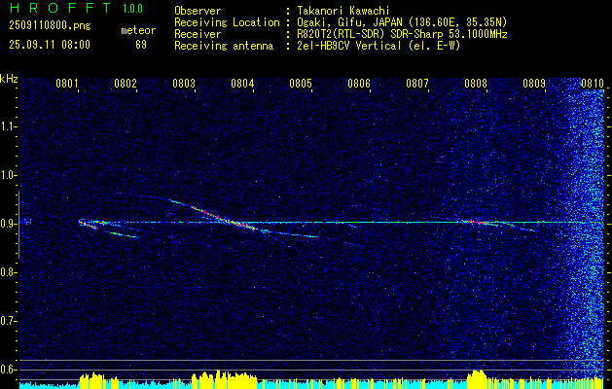
Task: Click the 1.1 kHz axis label
Action: coord(8,126)
